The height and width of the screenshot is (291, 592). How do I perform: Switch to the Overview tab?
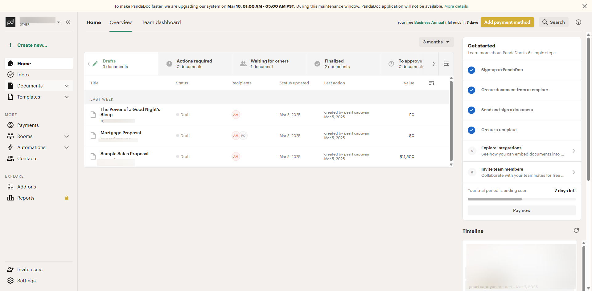click(x=121, y=22)
